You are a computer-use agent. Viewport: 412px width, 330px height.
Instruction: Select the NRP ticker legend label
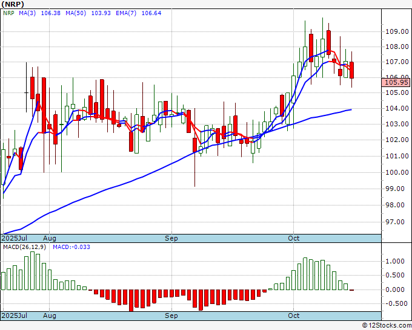8,13
